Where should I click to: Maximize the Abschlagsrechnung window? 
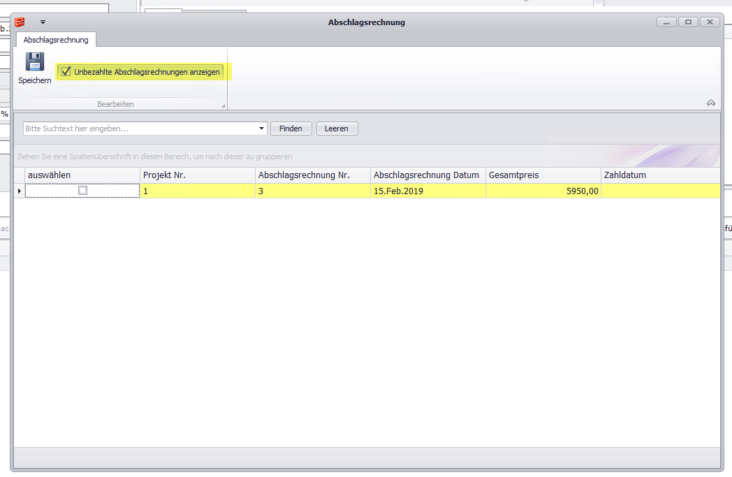pyautogui.click(x=688, y=22)
